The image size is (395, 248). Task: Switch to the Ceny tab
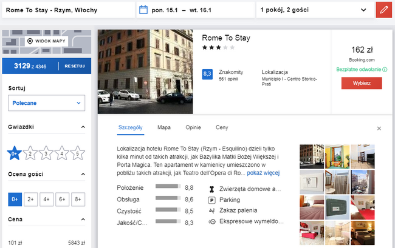[222, 128]
